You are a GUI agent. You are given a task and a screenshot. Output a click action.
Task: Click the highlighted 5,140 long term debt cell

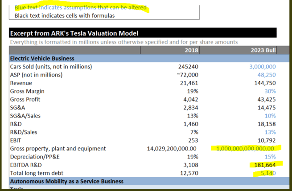[x=268, y=173]
